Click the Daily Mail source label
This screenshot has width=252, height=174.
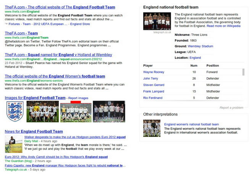[x=31, y=141]
